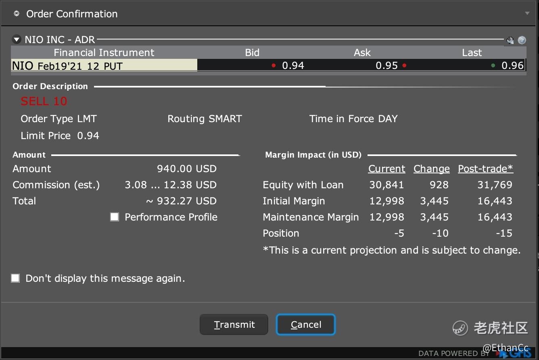The height and width of the screenshot is (360, 539).
Task: Click the Last column header
Action: [471, 52]
